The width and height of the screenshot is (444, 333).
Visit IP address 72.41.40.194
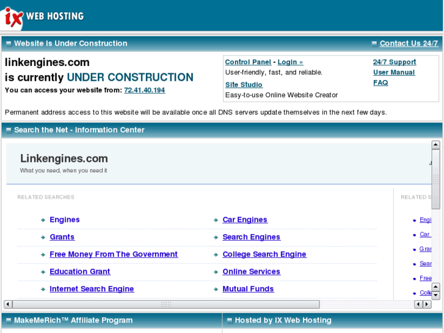[144, 90]
